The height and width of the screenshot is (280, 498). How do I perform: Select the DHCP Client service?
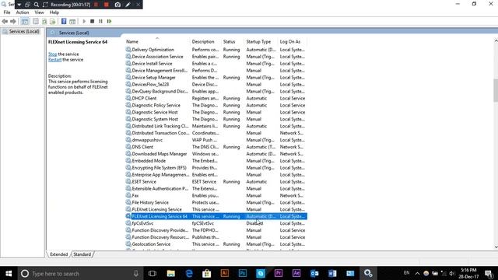tap(216, 99)
